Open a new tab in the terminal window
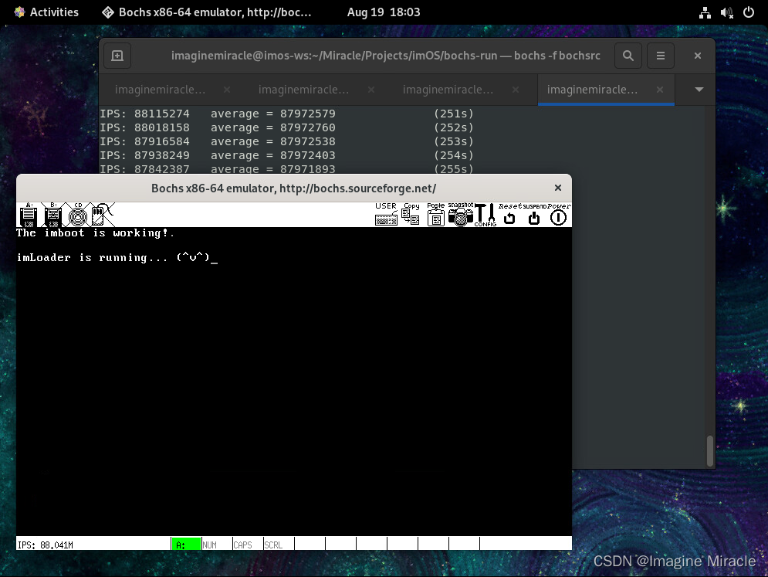 click(117, 56)
